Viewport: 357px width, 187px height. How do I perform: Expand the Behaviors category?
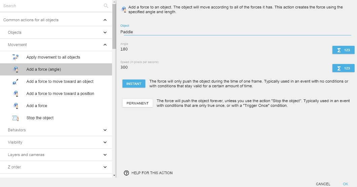pos(105,130)
